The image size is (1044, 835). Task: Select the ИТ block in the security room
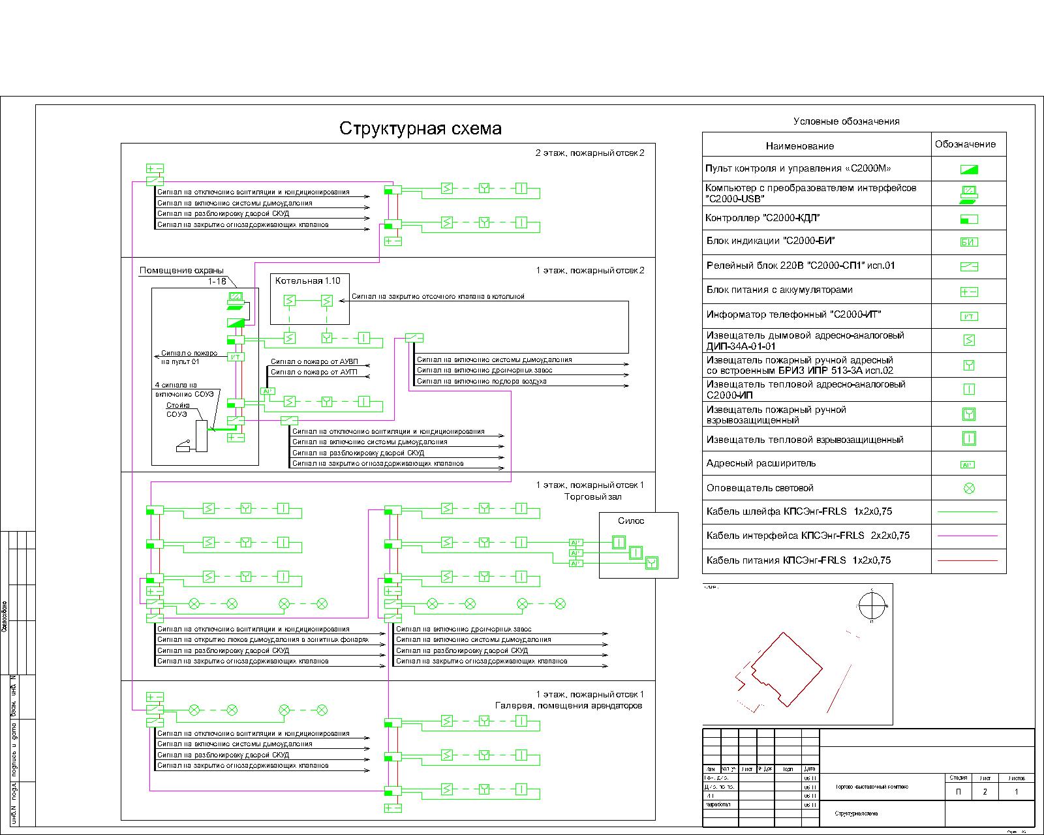(x=236, y=357)
